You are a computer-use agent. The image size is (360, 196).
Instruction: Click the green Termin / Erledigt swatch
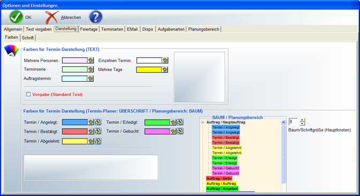tap(157, 122)
